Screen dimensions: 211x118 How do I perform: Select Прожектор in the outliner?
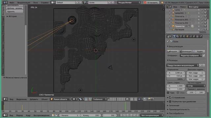[x=180, y=26]
